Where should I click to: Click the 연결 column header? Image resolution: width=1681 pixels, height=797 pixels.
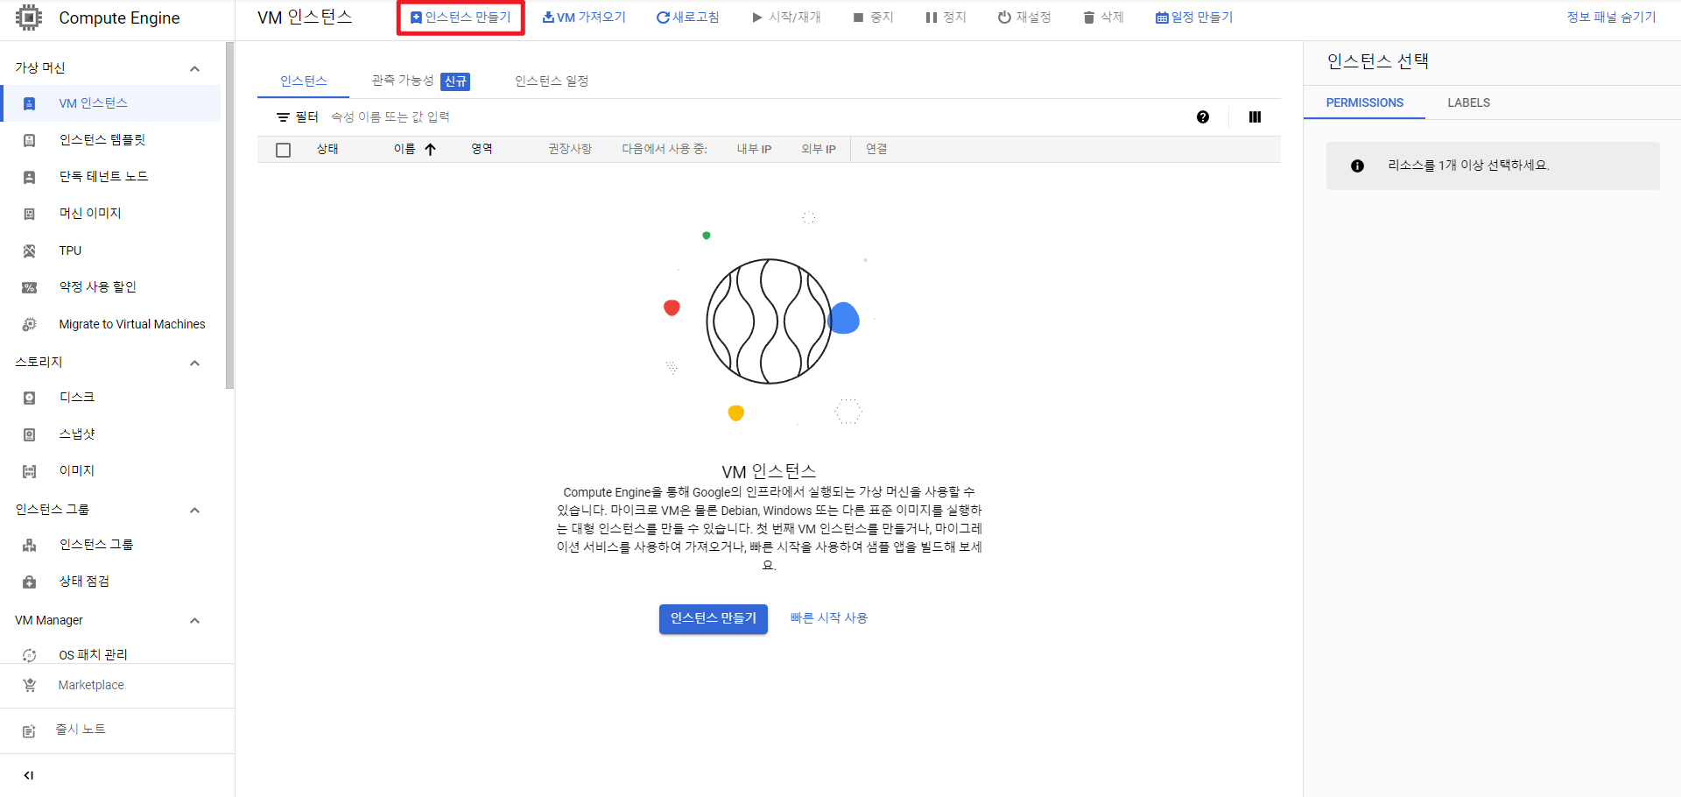[876, 150]
